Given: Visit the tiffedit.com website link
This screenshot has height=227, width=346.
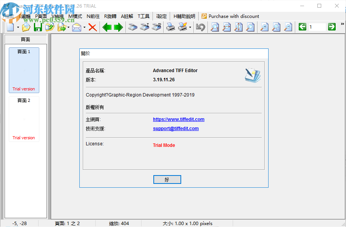Looking at the screenshot, I should click(179, 119).
